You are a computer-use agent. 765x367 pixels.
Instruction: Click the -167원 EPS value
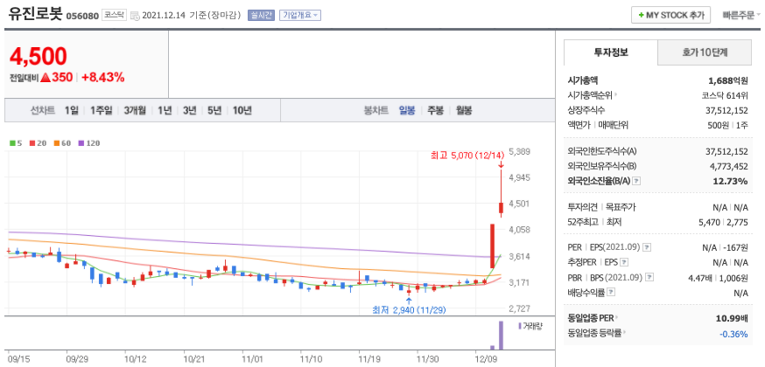735,248
